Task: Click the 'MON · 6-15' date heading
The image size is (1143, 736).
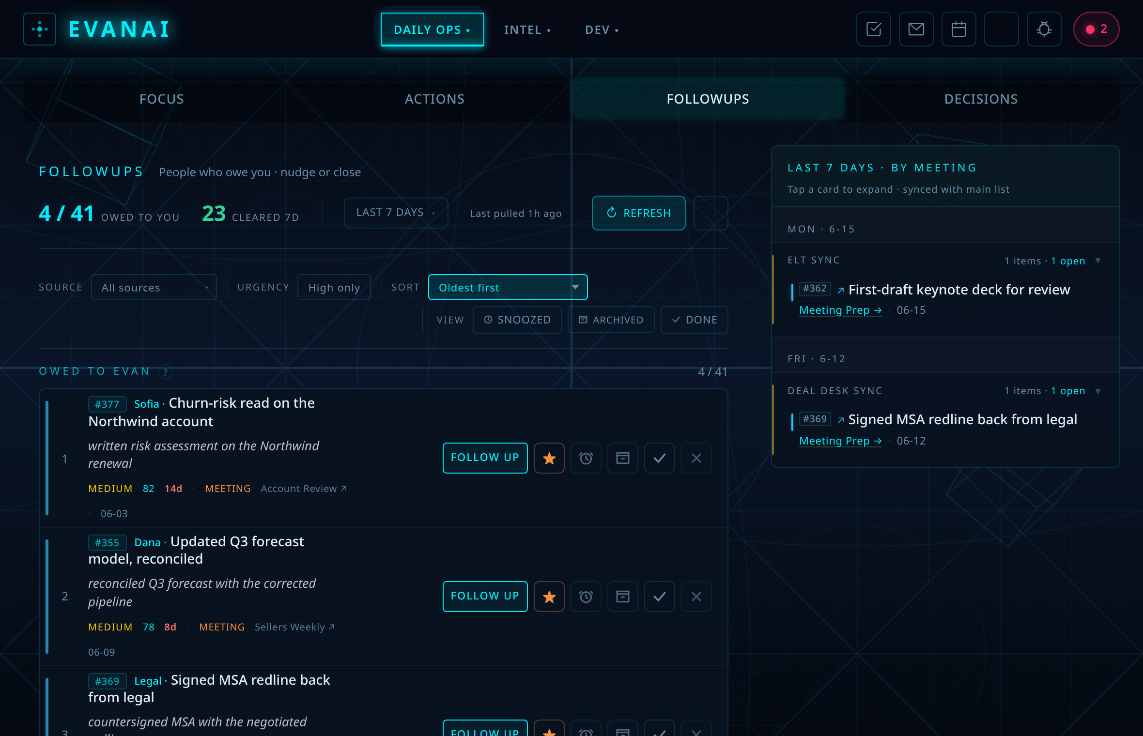Action: [821, 229]
